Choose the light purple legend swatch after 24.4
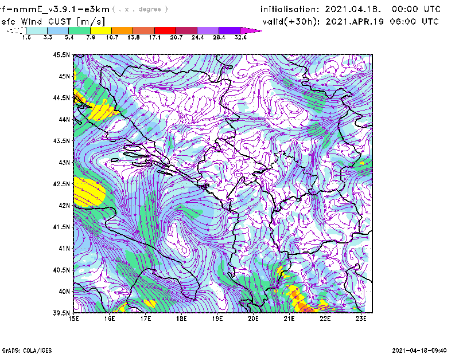The height and width of the screenshot is (354, 459). coord(208,30)
